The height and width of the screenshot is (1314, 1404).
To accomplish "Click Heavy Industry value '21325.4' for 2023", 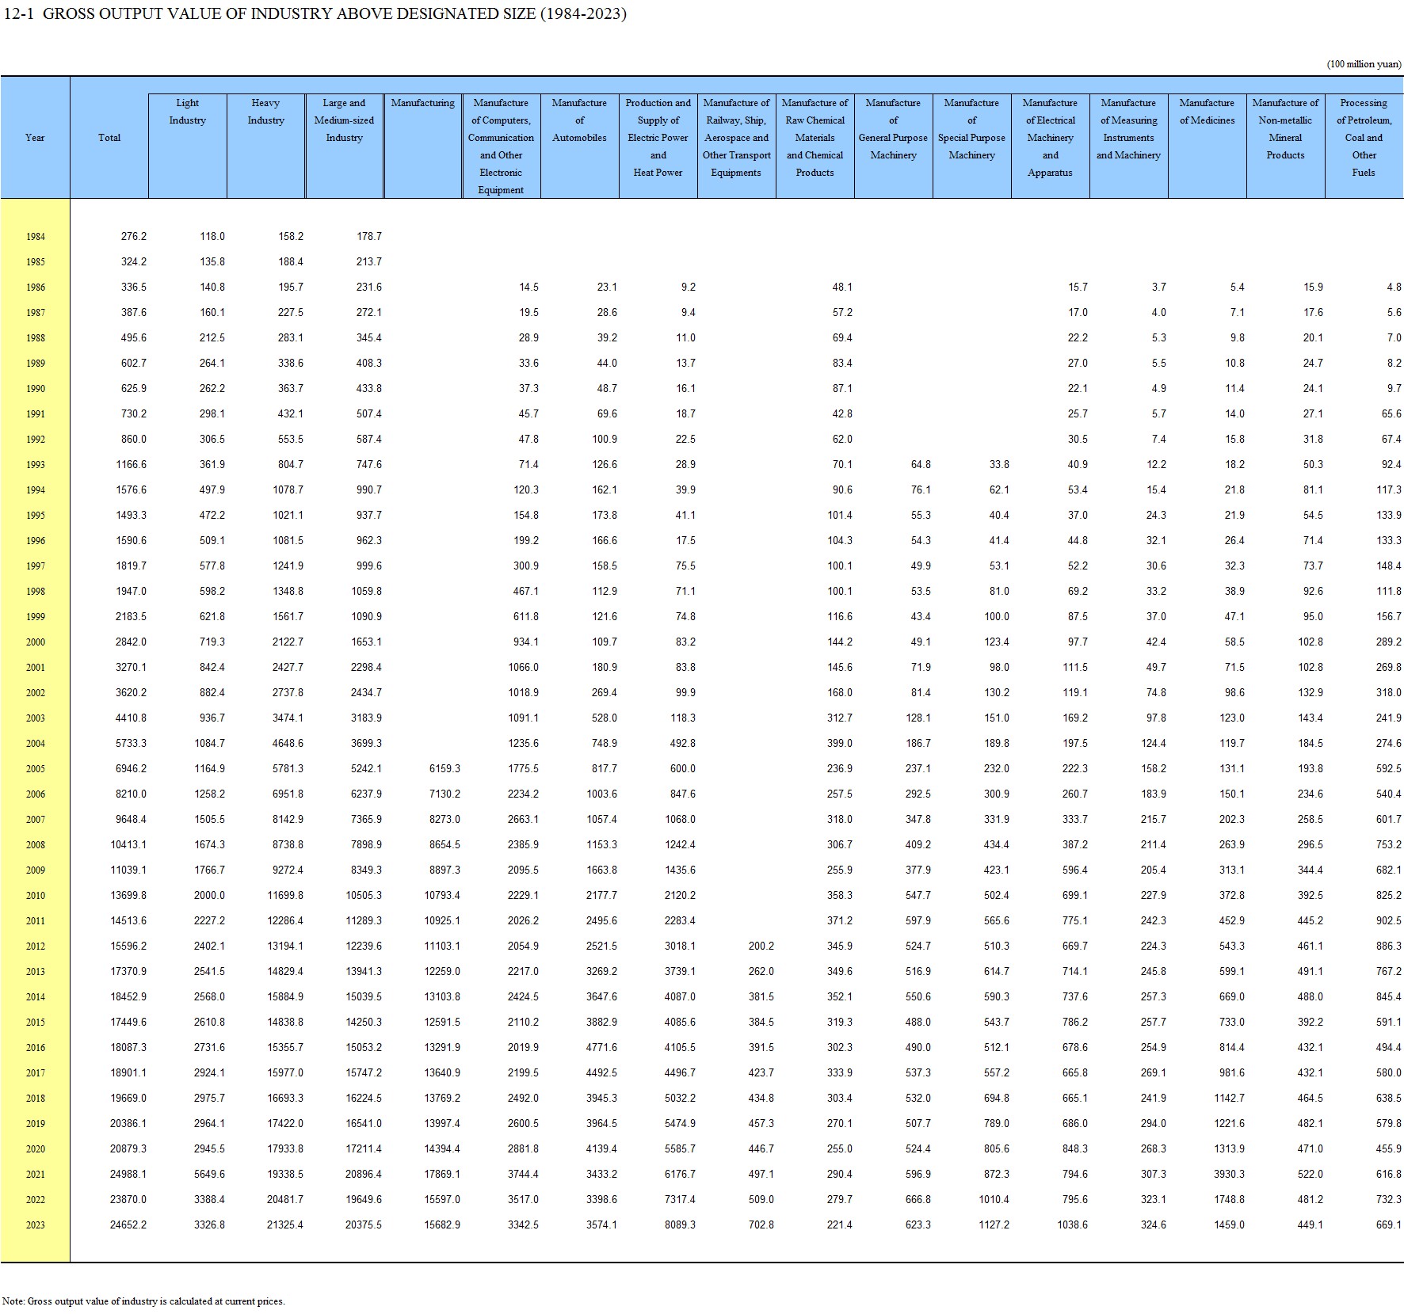I will click(285, 1224).
